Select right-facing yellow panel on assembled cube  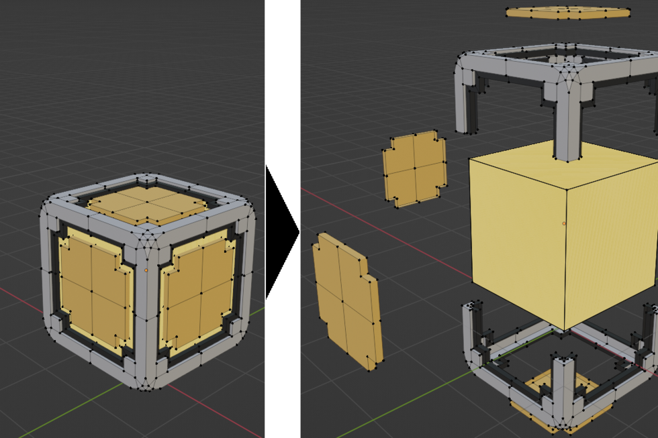[x=199, y=295]
